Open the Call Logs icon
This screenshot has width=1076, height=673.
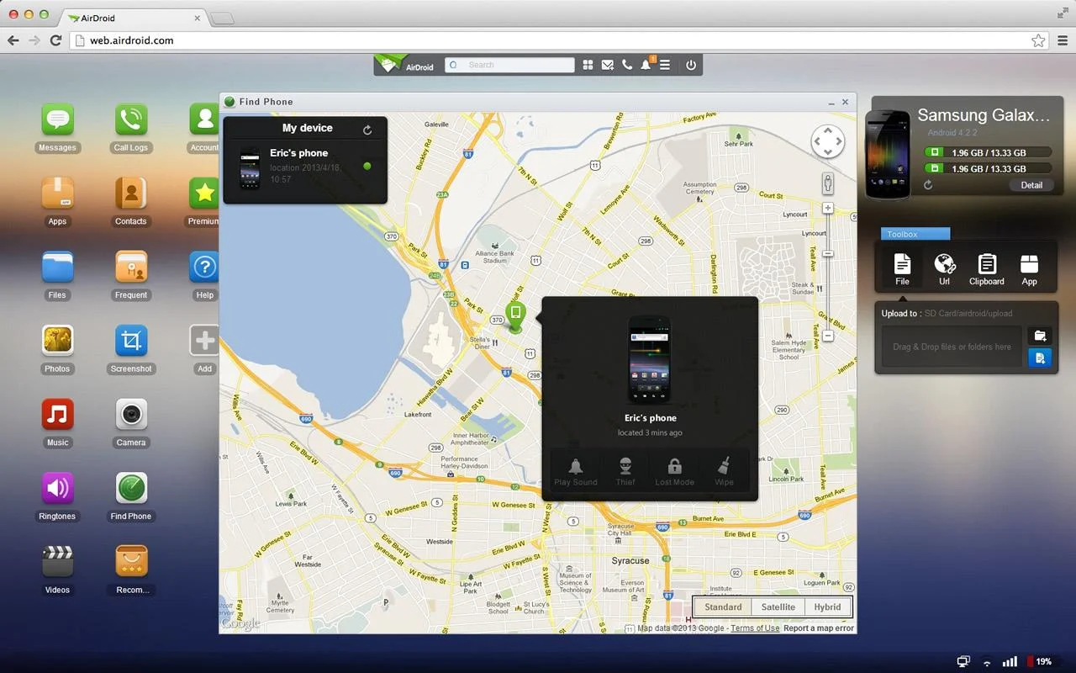(131, 119)
